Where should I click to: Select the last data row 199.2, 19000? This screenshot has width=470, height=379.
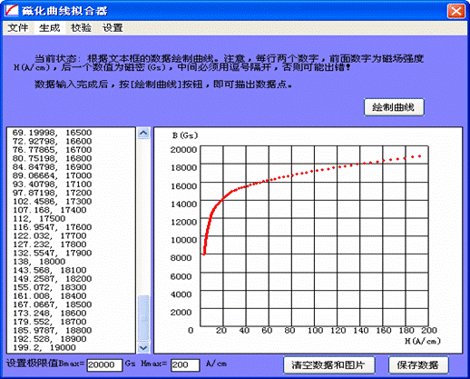coord(44,347)
